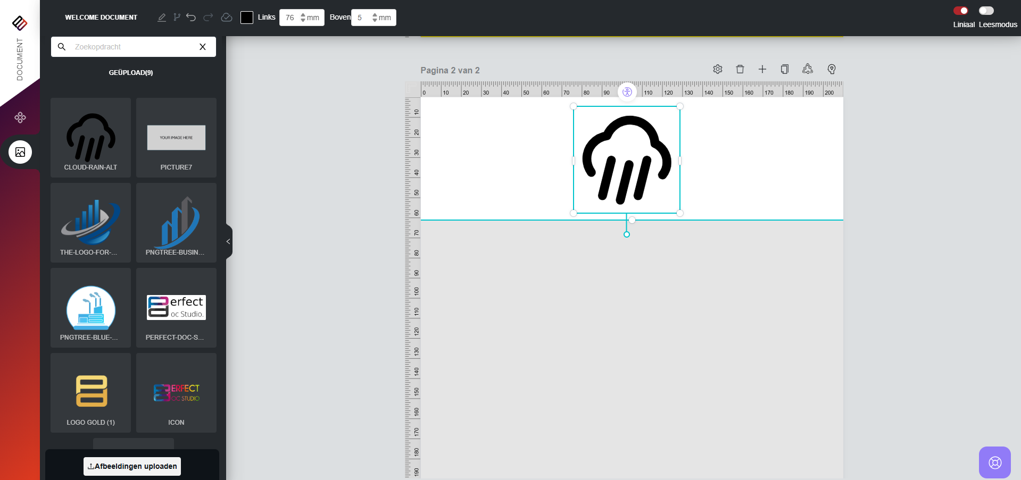Open the components panel in sidebar

(x=20, y=117)
